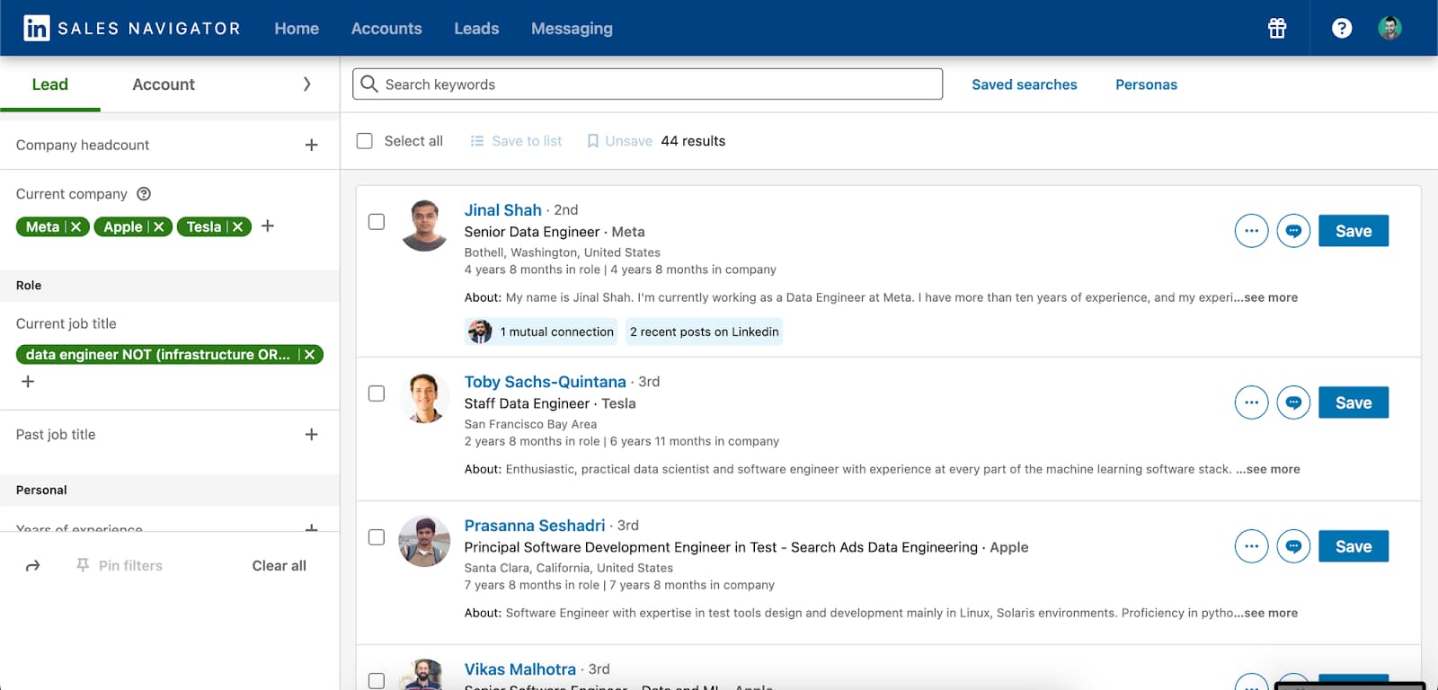Click the Current company help icon
The height and width of the screenshot is (690, 1438).
point(144,193)
